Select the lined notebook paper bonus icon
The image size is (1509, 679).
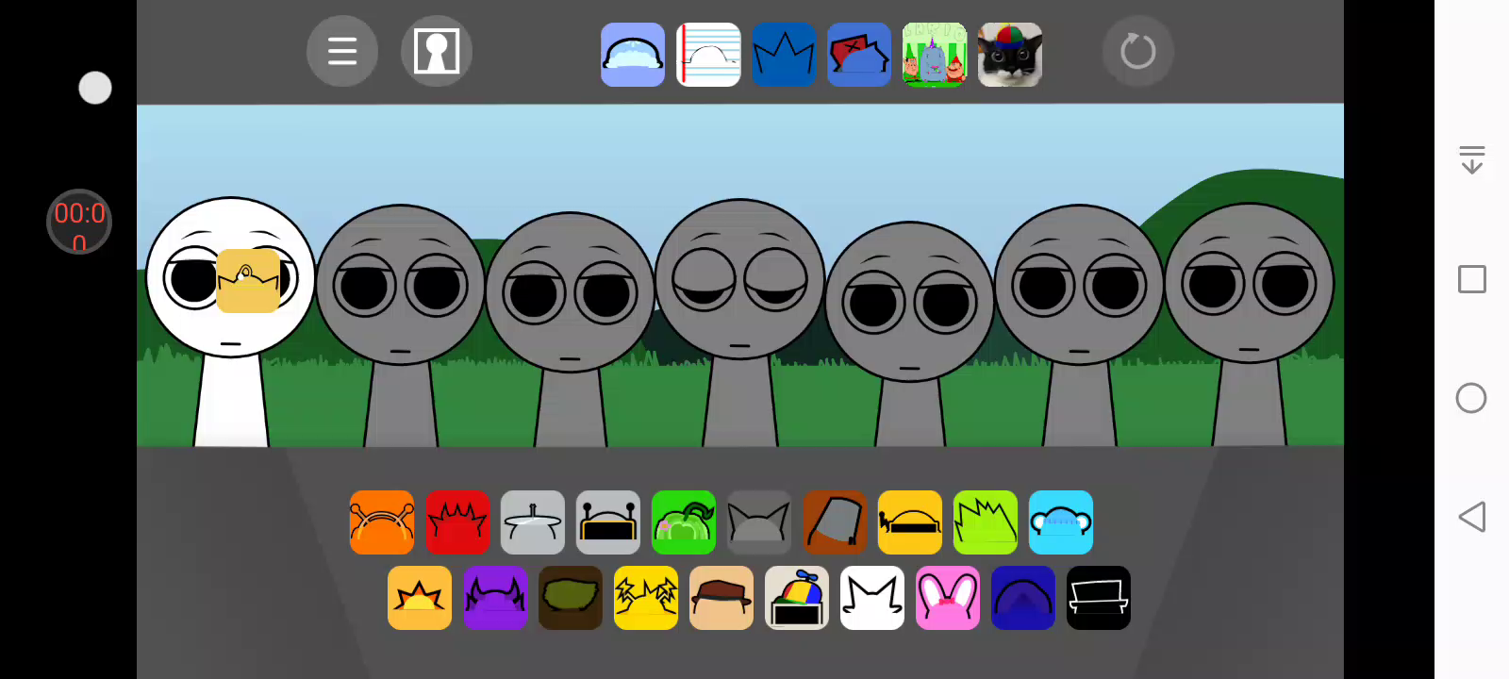tap(708, 55)
